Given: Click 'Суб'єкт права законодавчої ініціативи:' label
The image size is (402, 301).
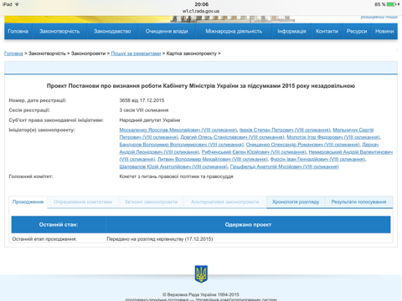Looking at the screenshot, I should coord(56,120).
